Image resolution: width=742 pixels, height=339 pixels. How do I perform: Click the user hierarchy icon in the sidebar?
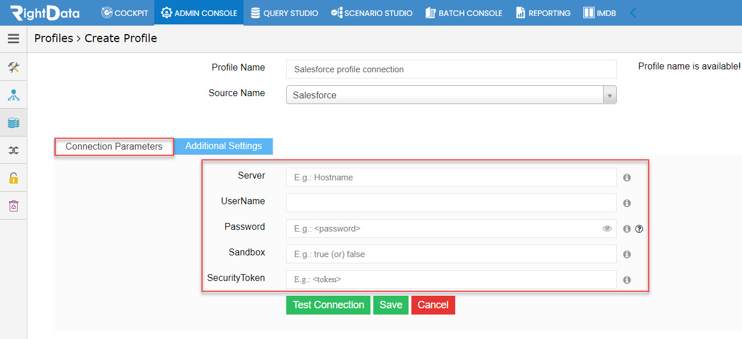14,94
